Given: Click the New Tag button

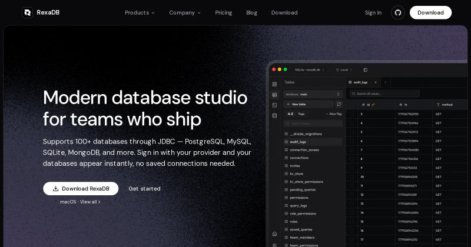Looking at the screenshot, I should [334, 114].
